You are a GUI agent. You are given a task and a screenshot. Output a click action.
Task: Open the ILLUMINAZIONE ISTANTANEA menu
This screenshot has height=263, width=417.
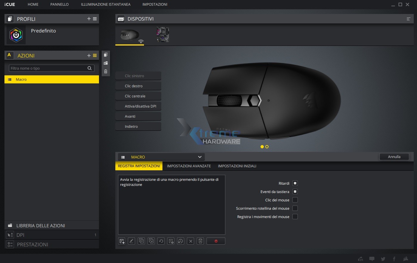click(x=106, y=4)
